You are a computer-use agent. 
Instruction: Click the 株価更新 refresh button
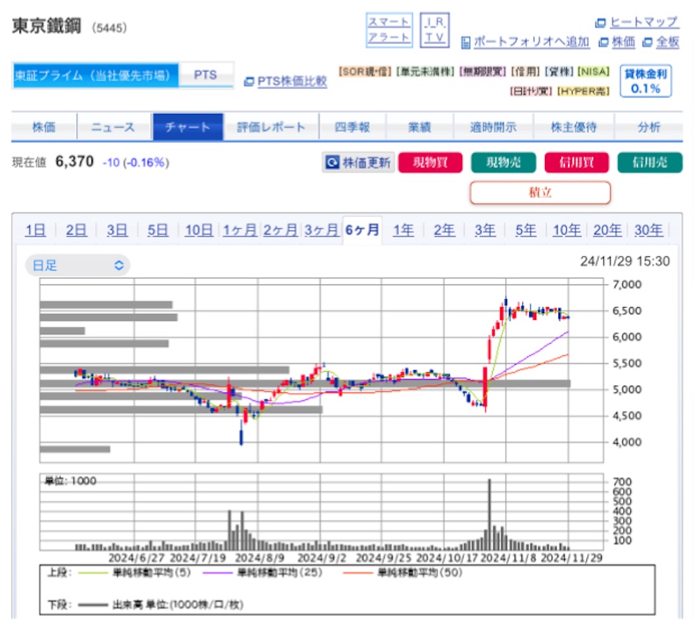(358, 163)
